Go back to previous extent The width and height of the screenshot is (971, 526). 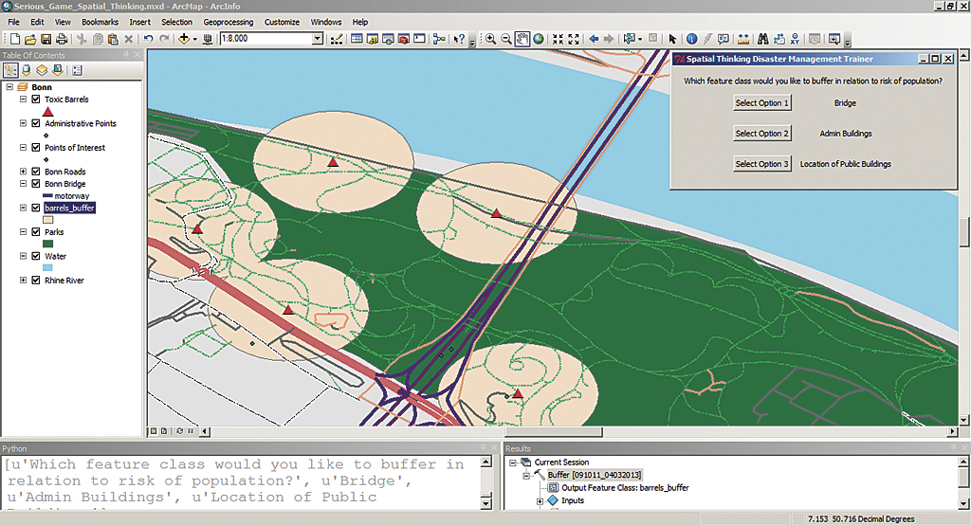point(594,39)
